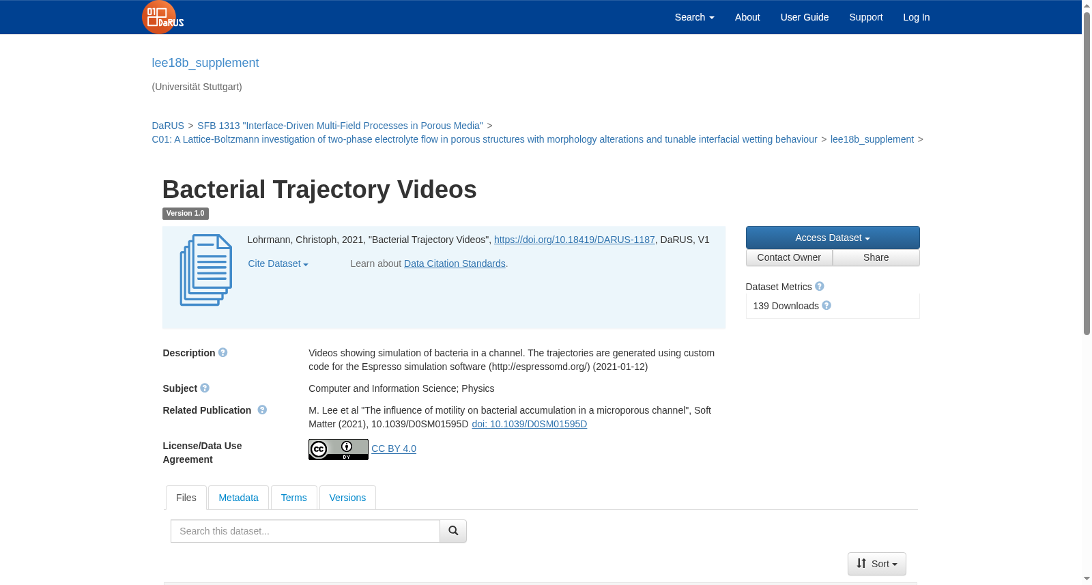Image resolution: width=1092 pixels, height=585 pixels.
Task: Open the DaRUS logo home page
Action: pyautogui.click(x=162, y=17)
